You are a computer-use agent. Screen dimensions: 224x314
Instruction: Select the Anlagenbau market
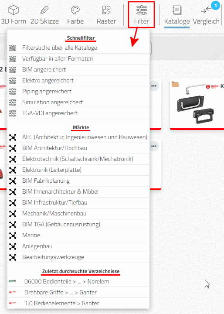tap(78, 246)
